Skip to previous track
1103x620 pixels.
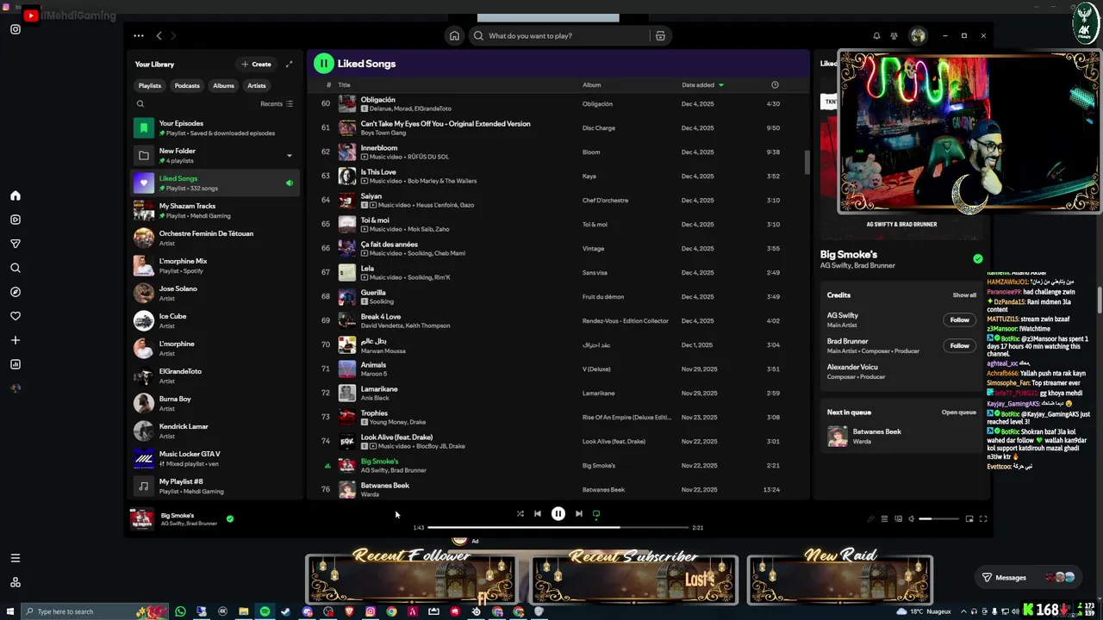(x=538, y=514)
